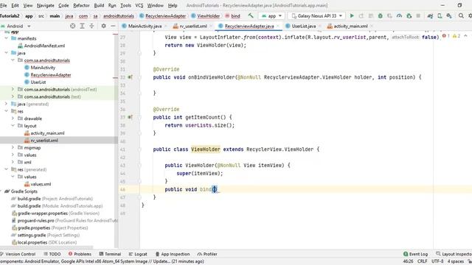Hide the Project panel with the minus icon

tap(113, 26)
